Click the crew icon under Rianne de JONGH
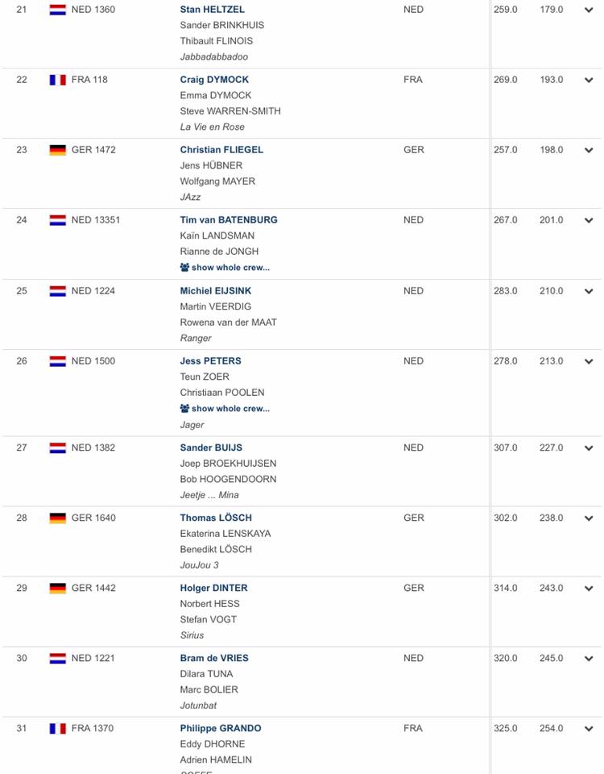Screen dimensions: 604x774 coord(184,268)
